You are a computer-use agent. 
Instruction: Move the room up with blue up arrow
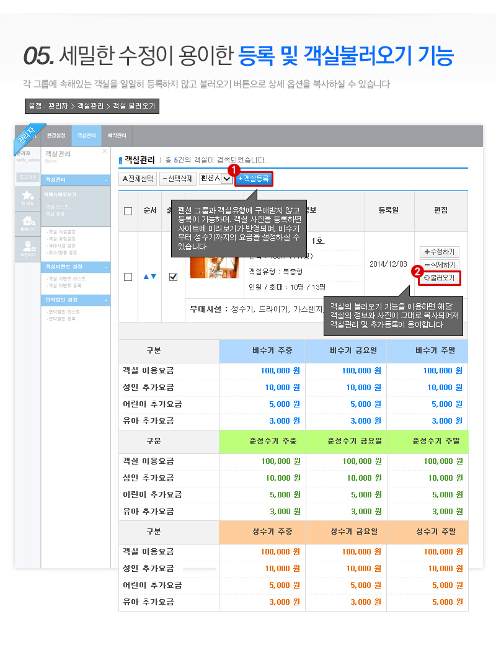pos(146,277)
